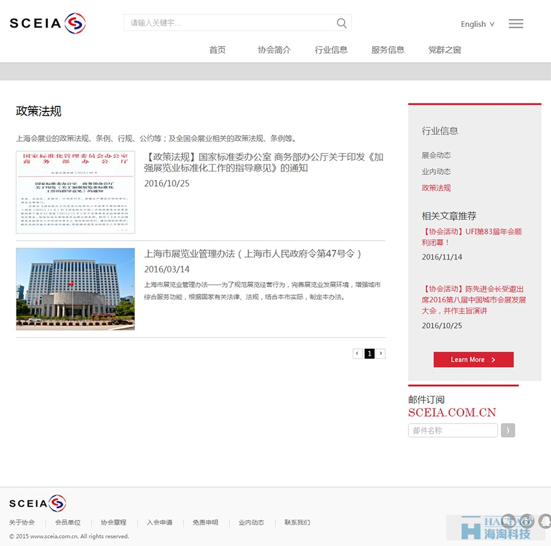Open 展会动态 sidebar link
This screenshot has height=546, width=551.
coord(436,155)
